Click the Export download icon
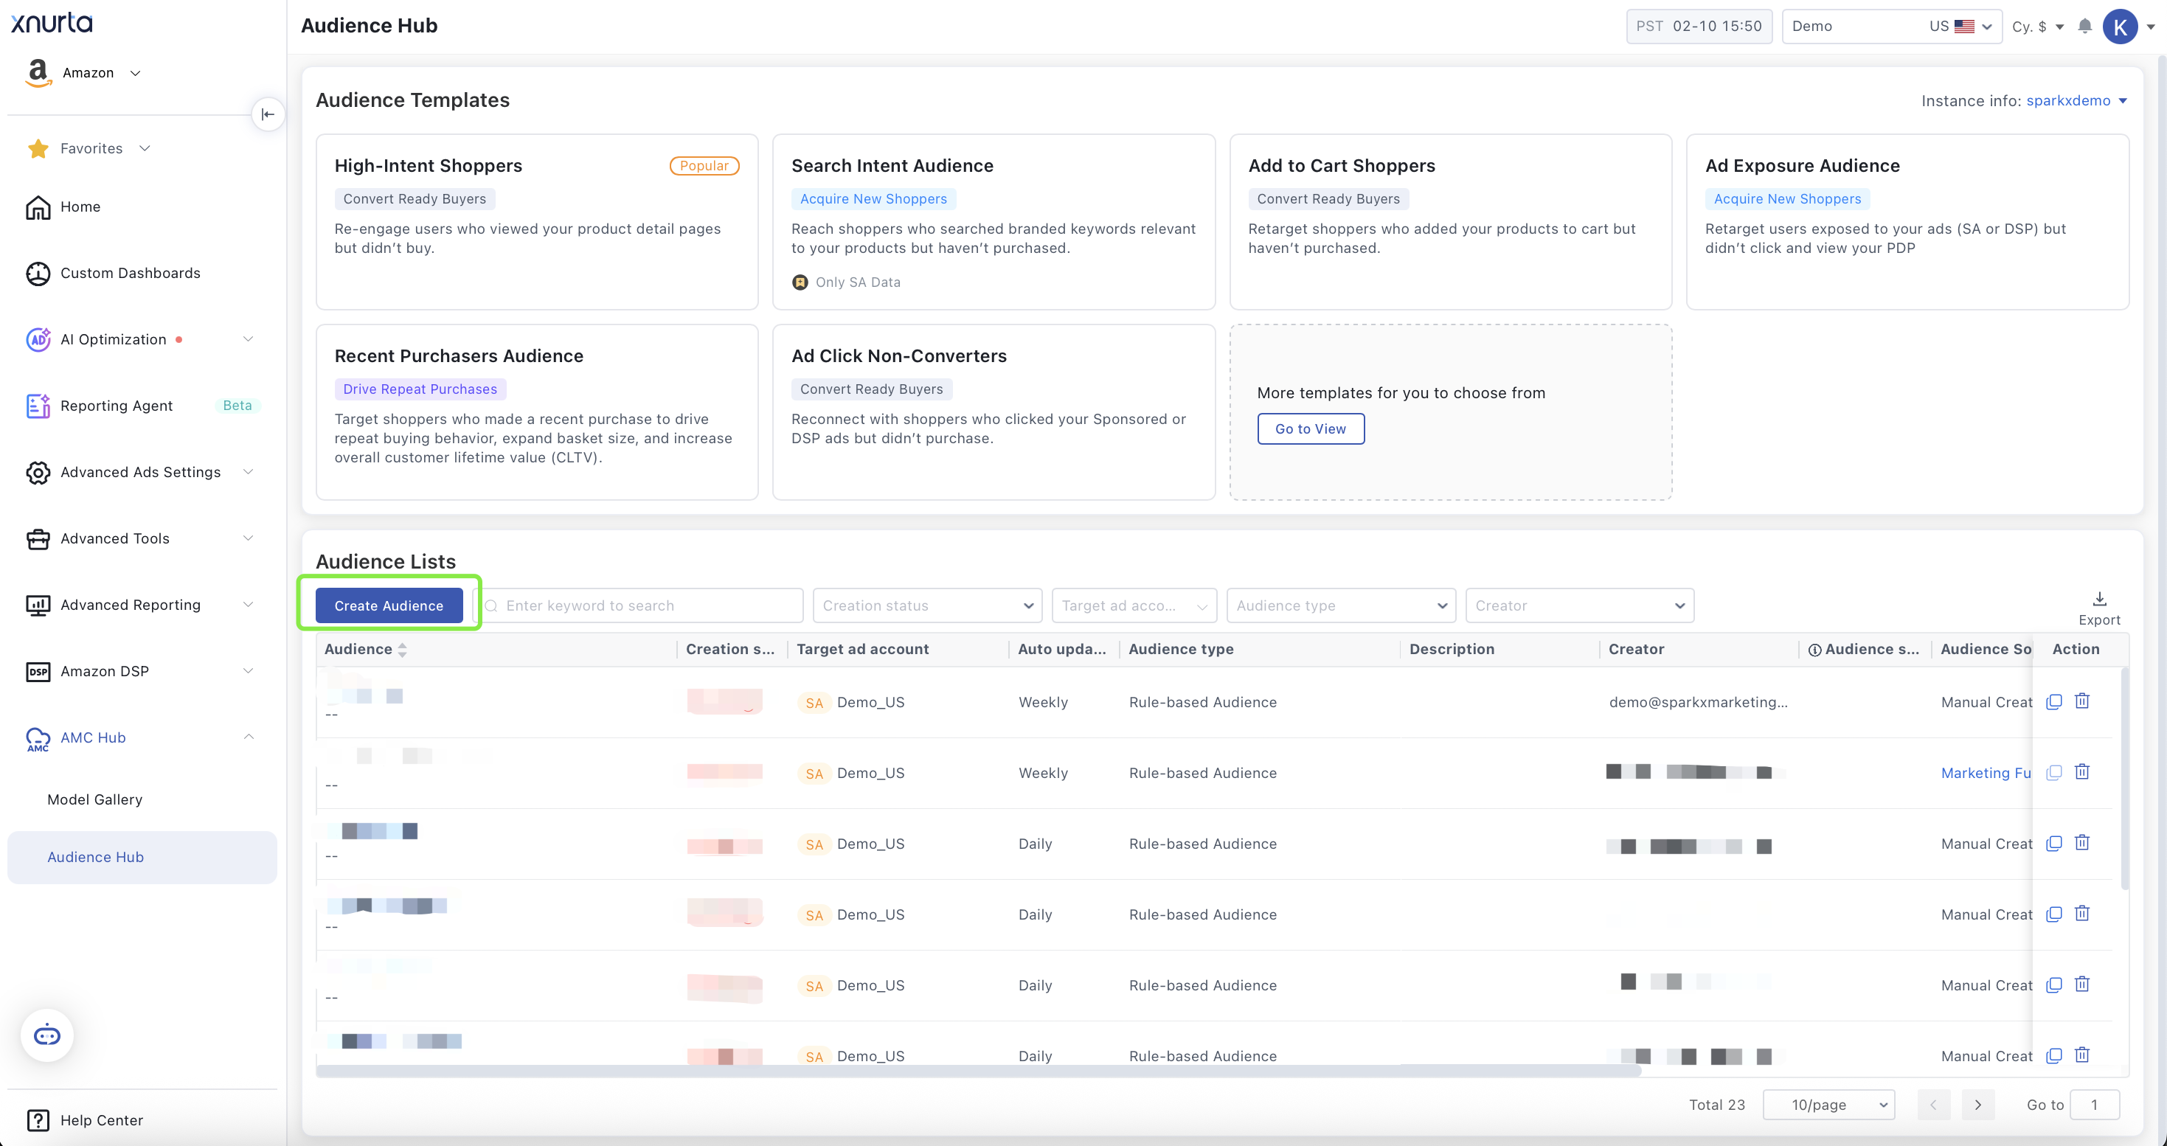Screen dimensions: 2167x1146 click(2099, 599)
